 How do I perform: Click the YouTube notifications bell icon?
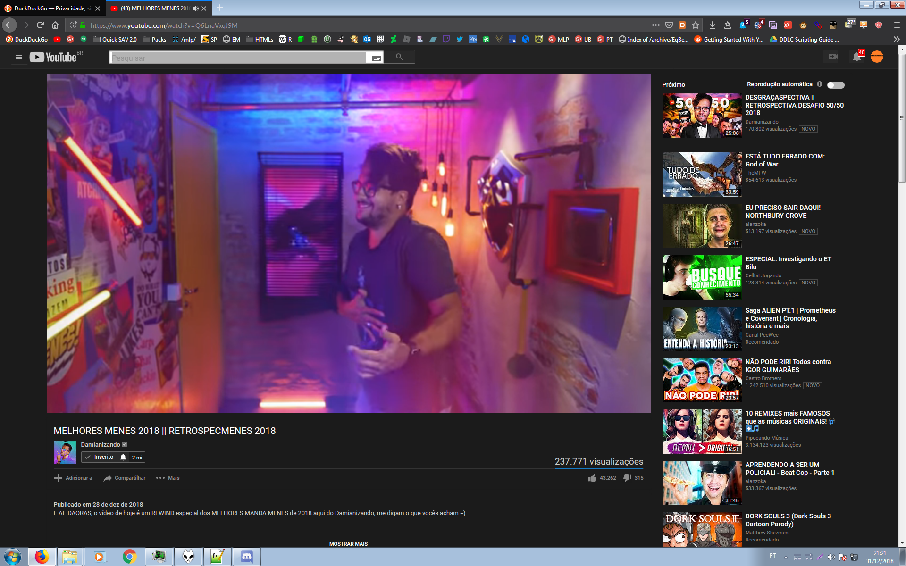pyautogui.click(x=856, y=57)
